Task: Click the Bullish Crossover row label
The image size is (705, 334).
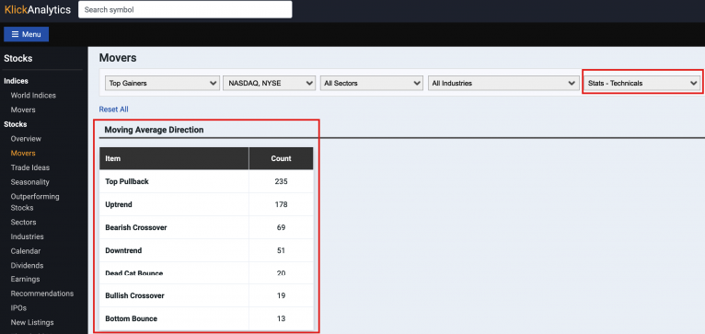Action: click(135, 295)
